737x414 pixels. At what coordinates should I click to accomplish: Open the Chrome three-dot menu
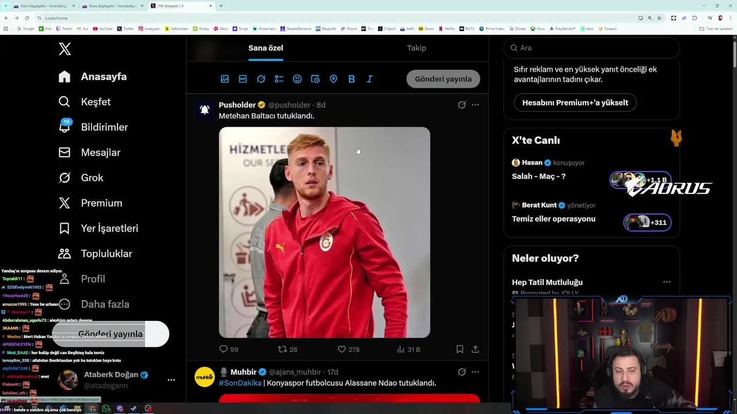pyautogui.click(x=730, y=18)
